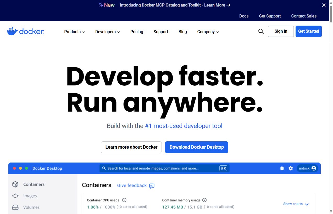Open Docker Desktop settings gear icon
The height and width of the screenshot is (214, 333).
click(291, 168)
